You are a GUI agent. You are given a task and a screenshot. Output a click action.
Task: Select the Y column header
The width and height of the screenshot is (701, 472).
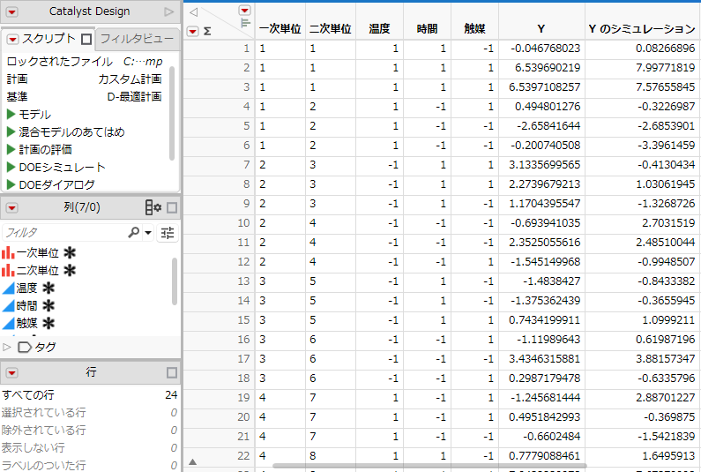point(541,29)
